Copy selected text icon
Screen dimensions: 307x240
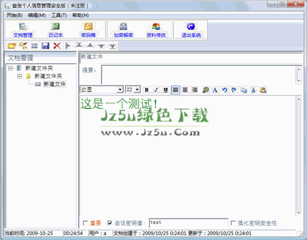point(244,90)
